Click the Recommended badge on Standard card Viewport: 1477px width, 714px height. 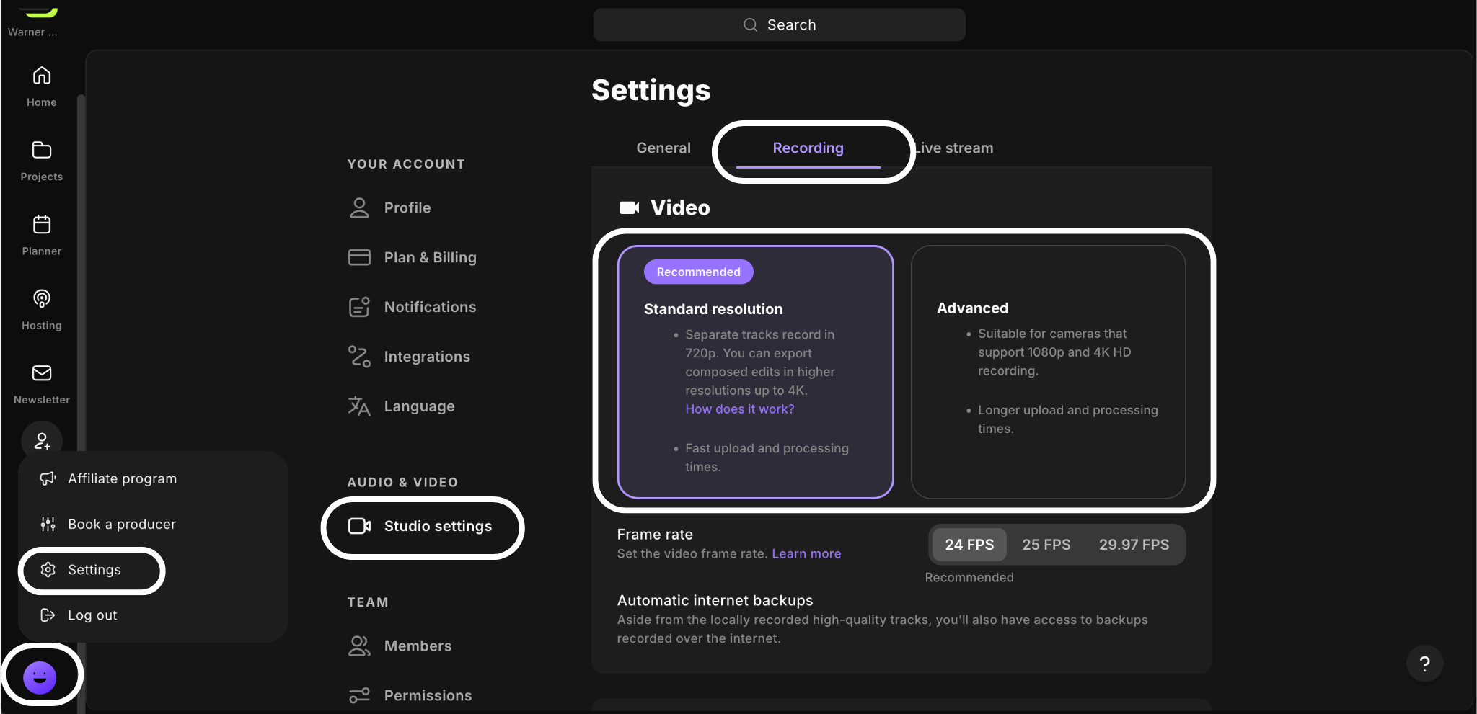click(x=698, y=272)
